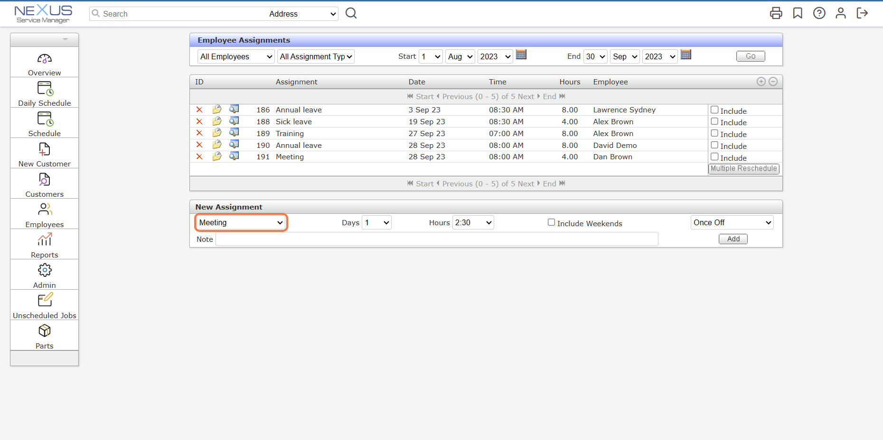Click the expand plus icon in table header

(761, 82)
